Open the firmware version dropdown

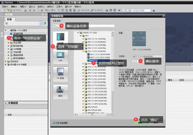[x=162, y=61]
